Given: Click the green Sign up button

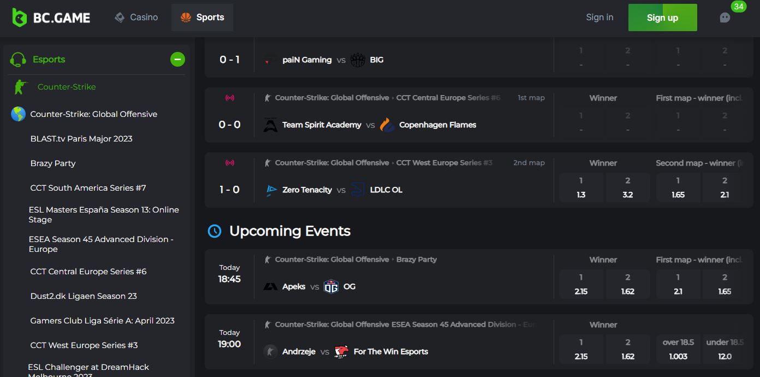Looking at the screenshot, I should coord(663,17).
